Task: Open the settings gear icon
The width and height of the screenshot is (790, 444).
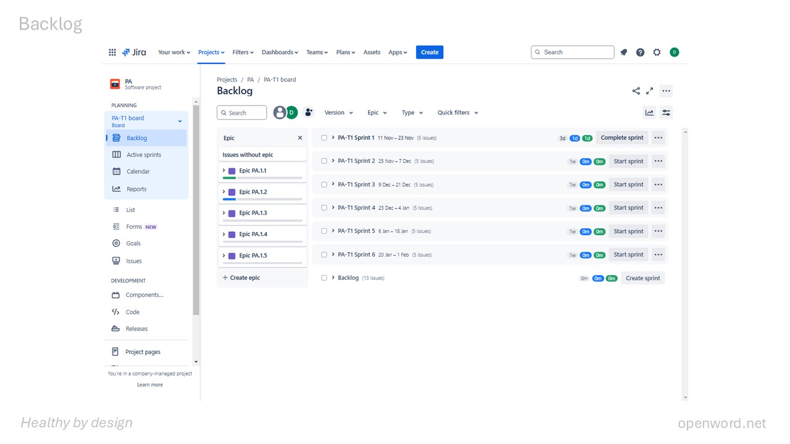Action: (x=657, y=52)
